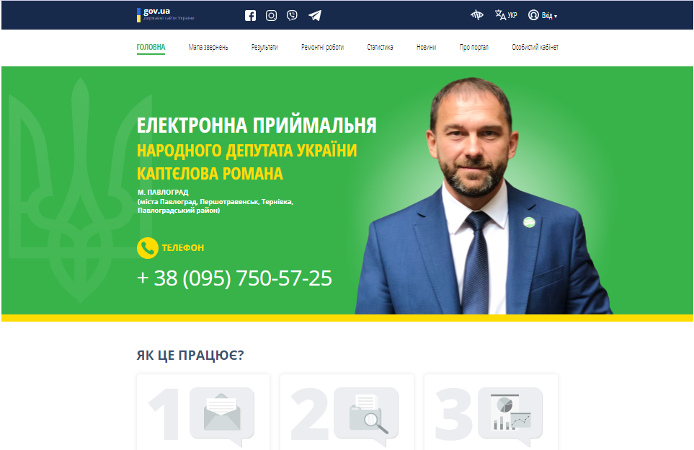Click the yellow phone icon
The height and width of the screenshot is (450, 694).
pyautogui.click(x=148, y=248)
